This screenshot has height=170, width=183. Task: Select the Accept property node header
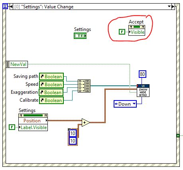pyautogui.click(x=137, y=27)
